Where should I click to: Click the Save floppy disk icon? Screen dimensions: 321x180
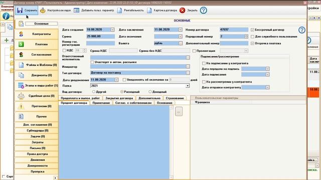pos(20,10)
